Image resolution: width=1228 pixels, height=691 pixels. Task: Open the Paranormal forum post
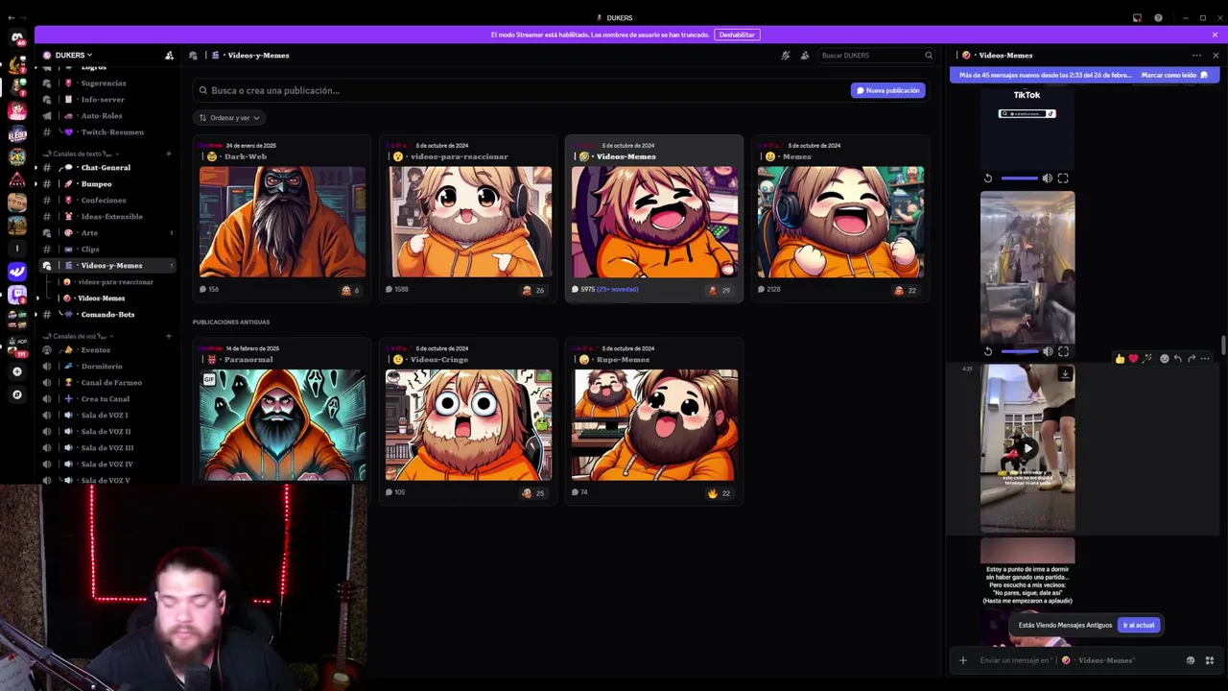point(282,422)
